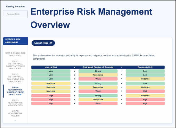Expand sidebar with the down chevron

[x=15, y=121]
